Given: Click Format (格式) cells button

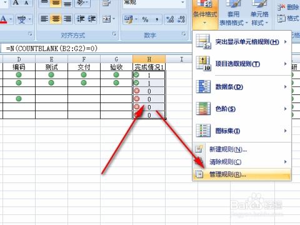Looking at the screenshot, I should [289, 19].
